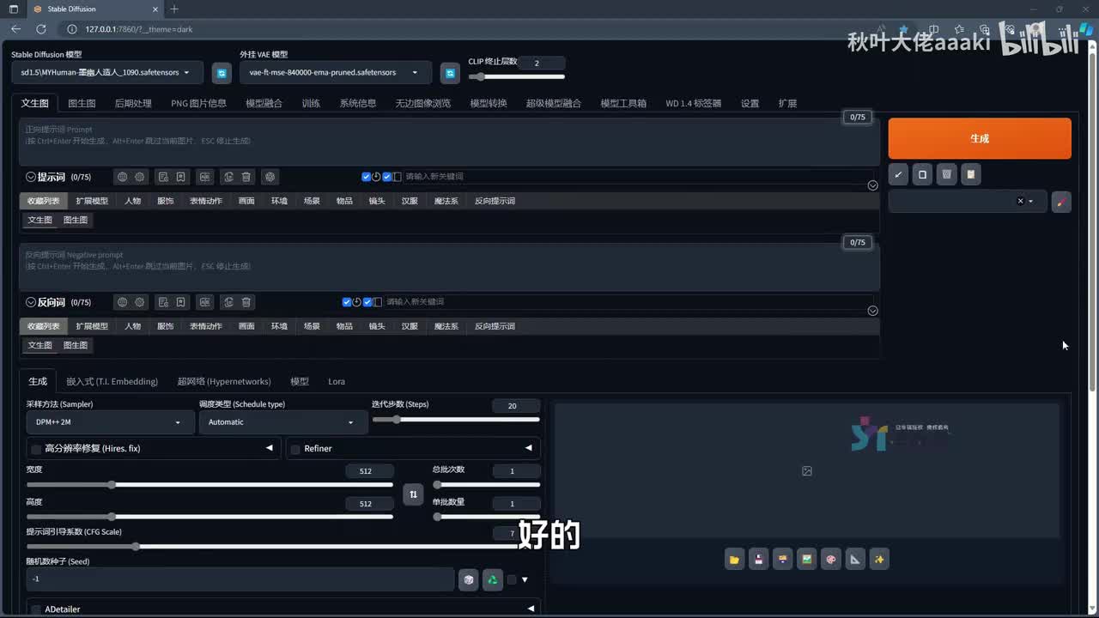Open the output folder icon

(734, 560)
